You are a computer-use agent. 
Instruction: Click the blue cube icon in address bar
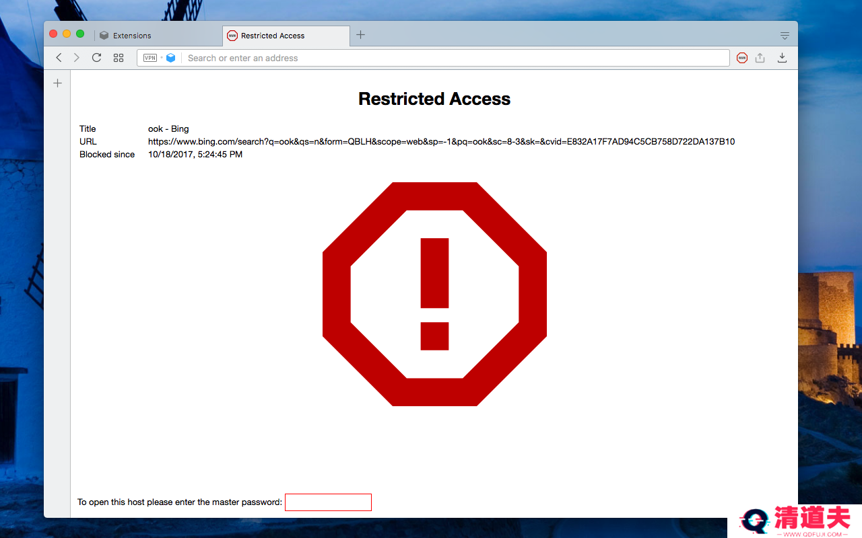click(171, 58)
